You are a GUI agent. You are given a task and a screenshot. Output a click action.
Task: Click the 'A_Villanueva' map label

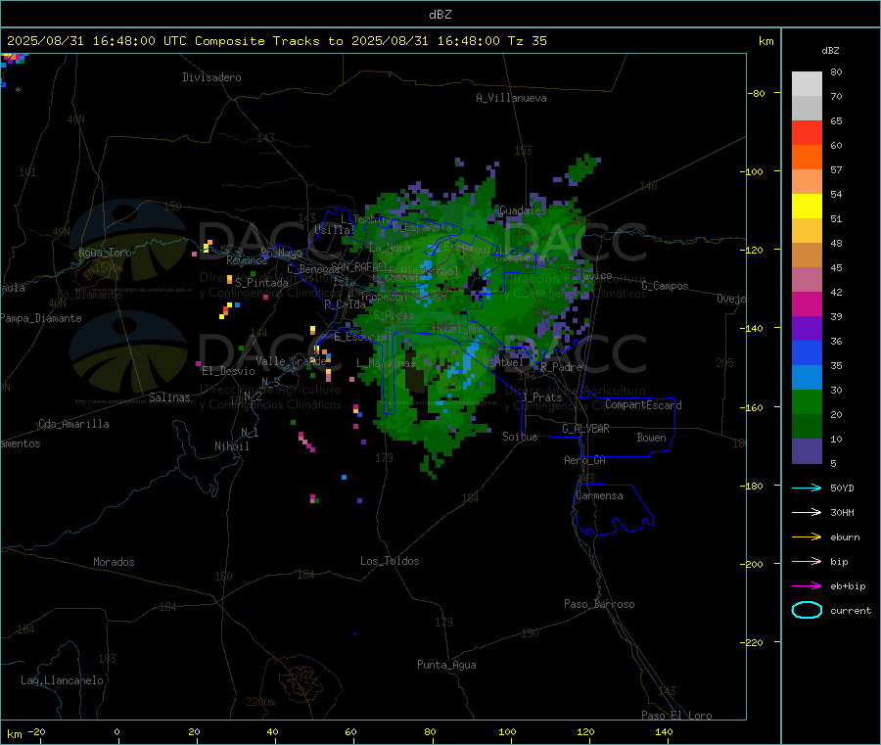pos(511,98)
